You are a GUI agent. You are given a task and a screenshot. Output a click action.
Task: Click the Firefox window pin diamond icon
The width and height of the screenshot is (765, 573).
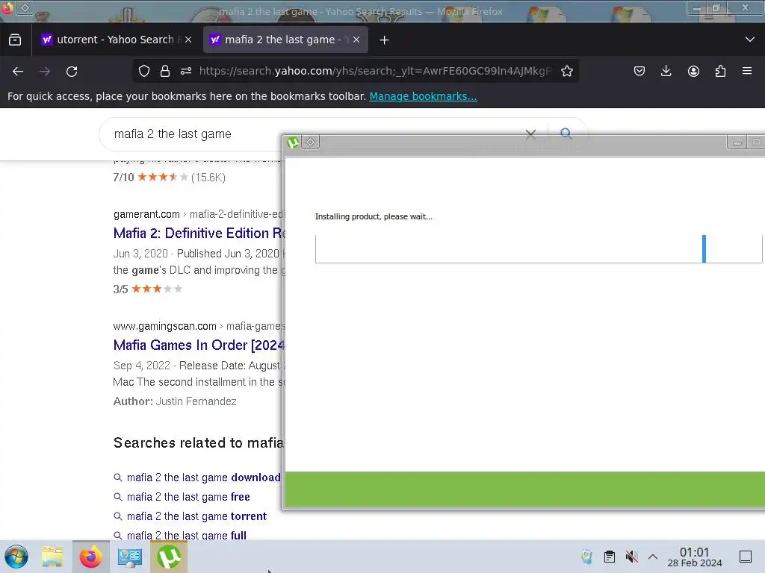tap(25, 7)
